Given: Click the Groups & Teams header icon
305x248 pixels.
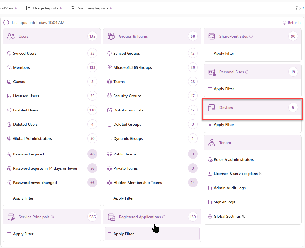Looking at the screenshot, I should pos(111,36).
